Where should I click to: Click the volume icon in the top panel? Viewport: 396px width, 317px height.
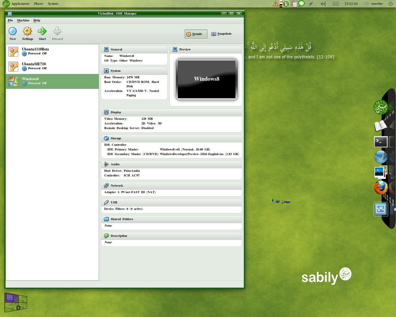(323, 3)
